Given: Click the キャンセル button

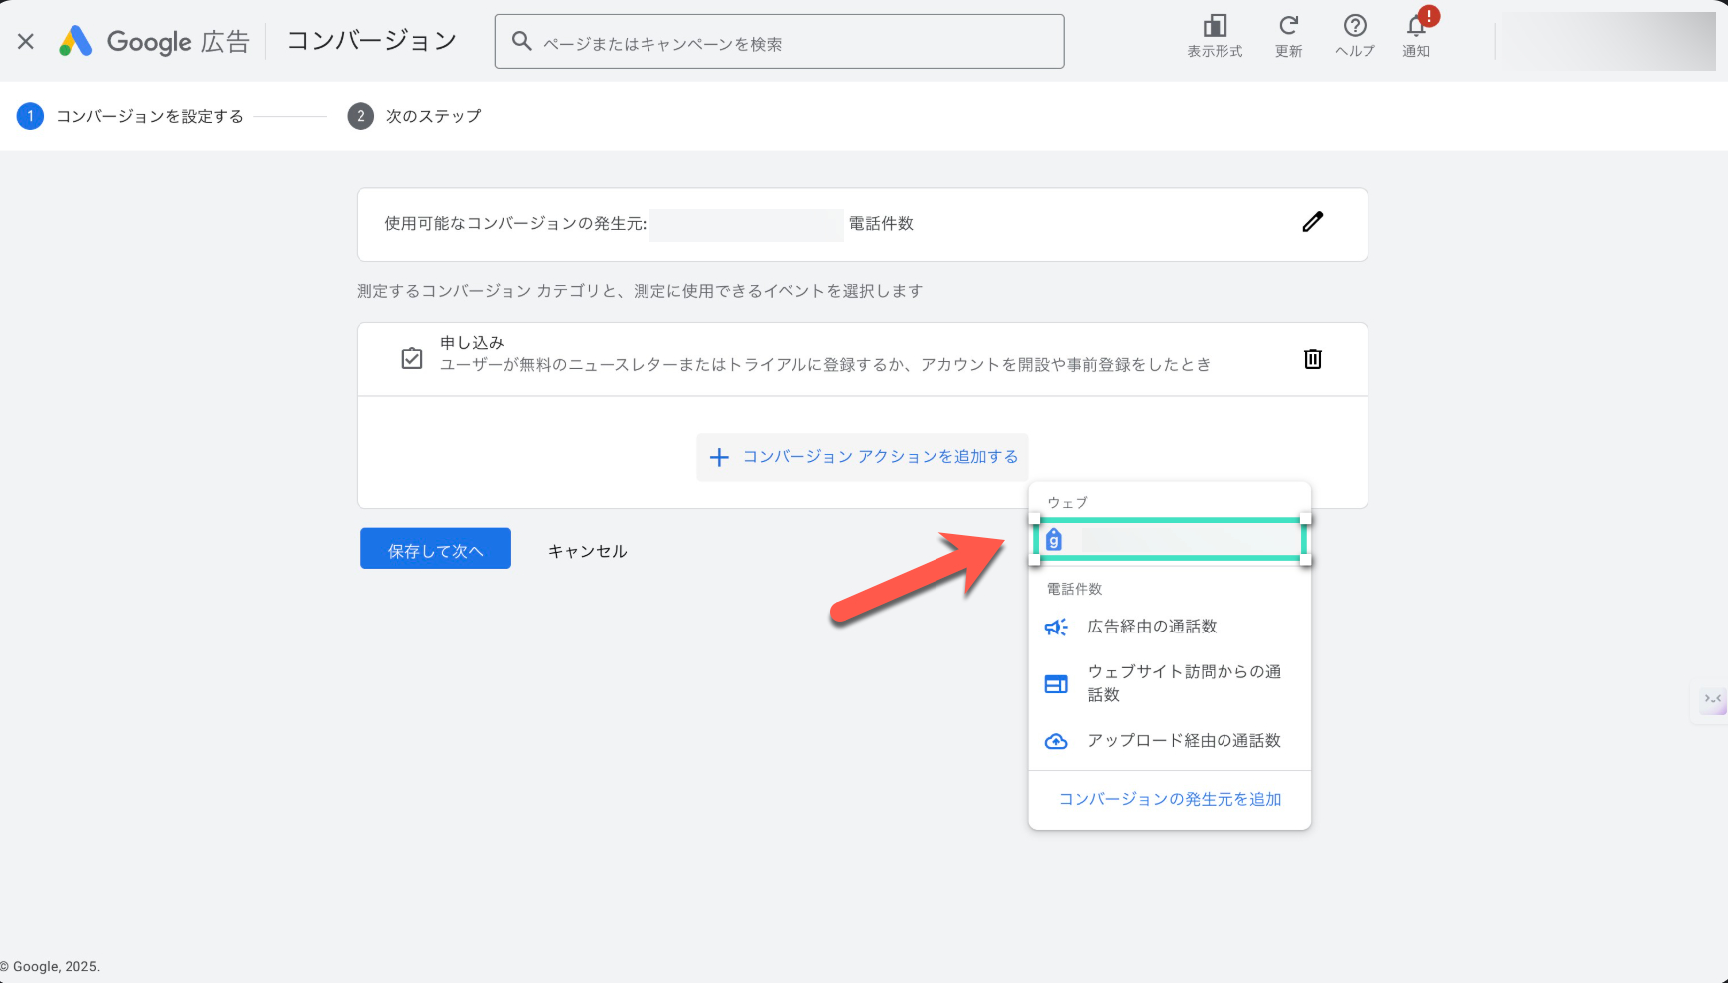Looking at the screenshot, I should pos(587,551).
